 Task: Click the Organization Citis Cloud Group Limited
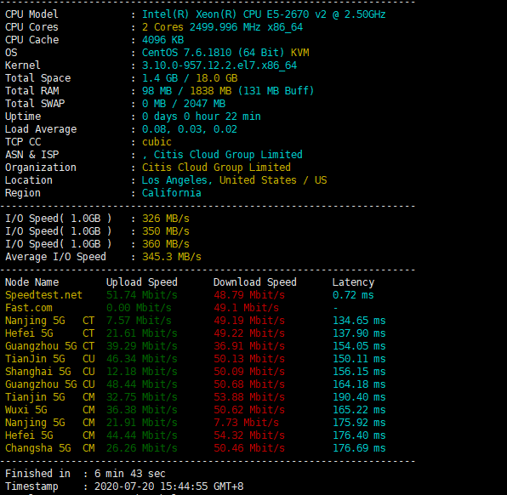pos(216,168)
